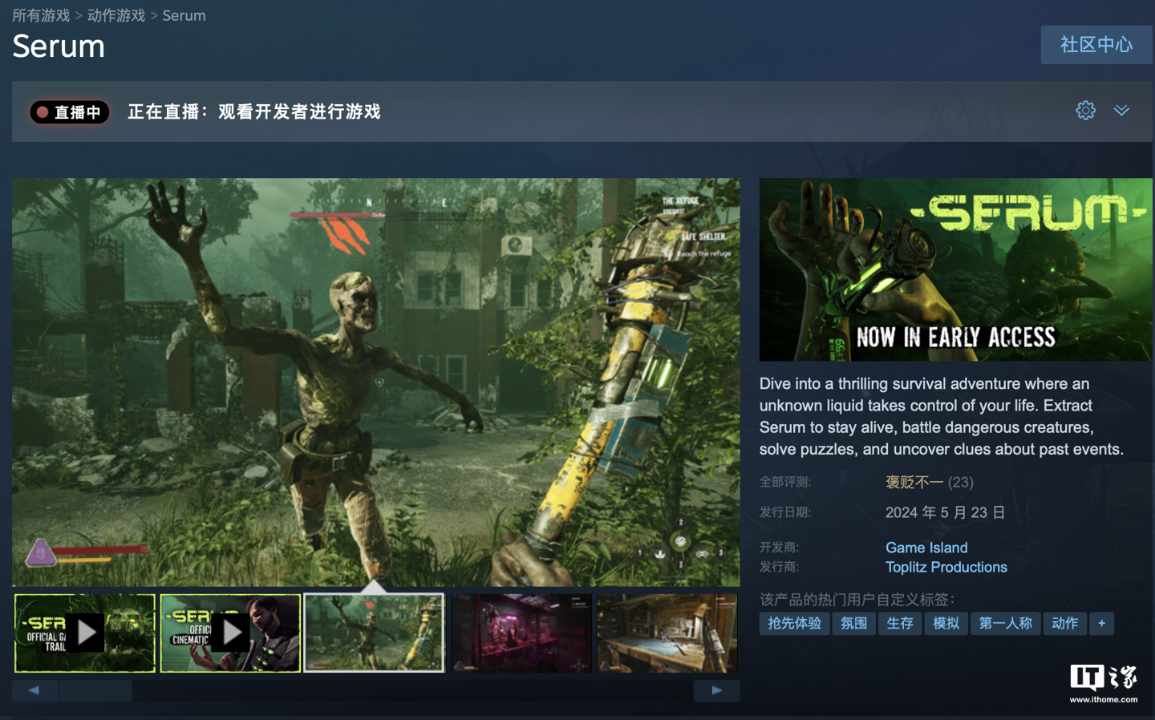This screenshot has width=1155, height=720.
Task: Select the wooden workshop screenshot thumbnail
Action: click(x=667, y=633)
